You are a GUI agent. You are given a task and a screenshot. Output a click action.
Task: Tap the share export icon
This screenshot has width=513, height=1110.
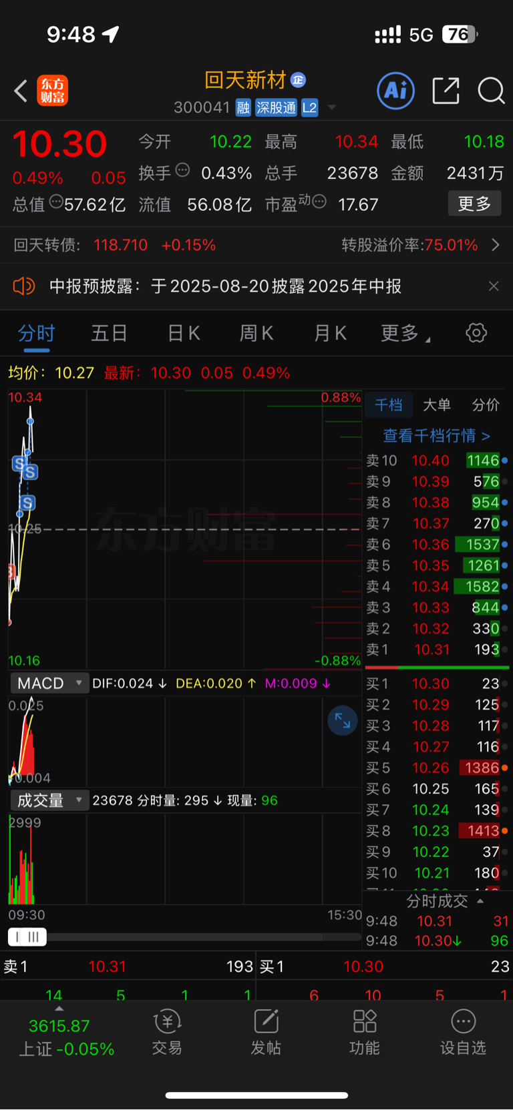(x=446, y=90)
